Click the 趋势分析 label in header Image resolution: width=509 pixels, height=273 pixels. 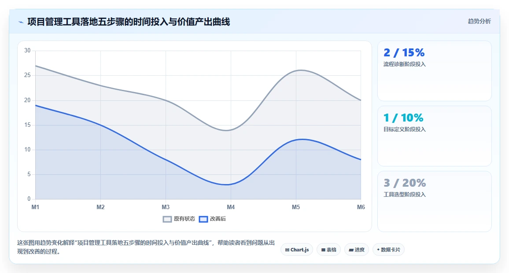pos(479,22)
